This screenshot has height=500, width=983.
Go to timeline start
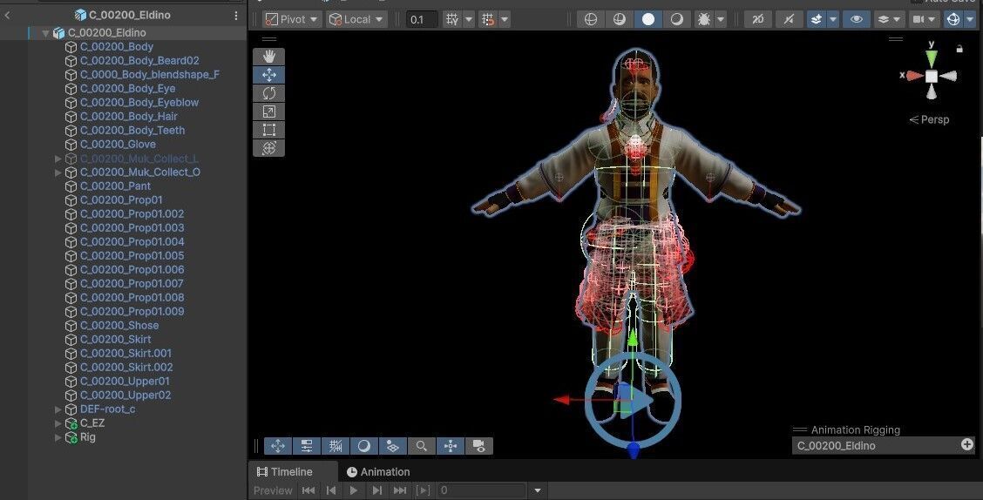(x=308, y=490)
